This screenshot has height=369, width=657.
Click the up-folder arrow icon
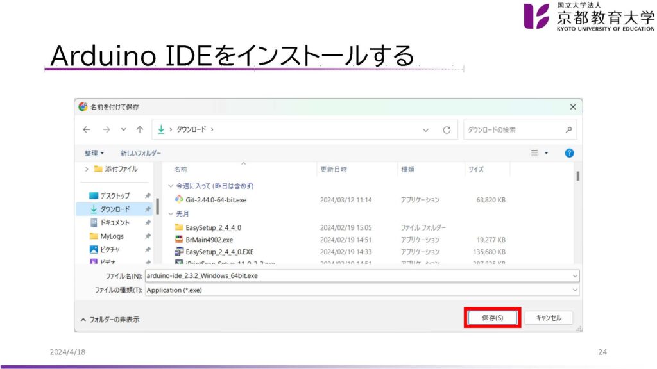(140, 129)
